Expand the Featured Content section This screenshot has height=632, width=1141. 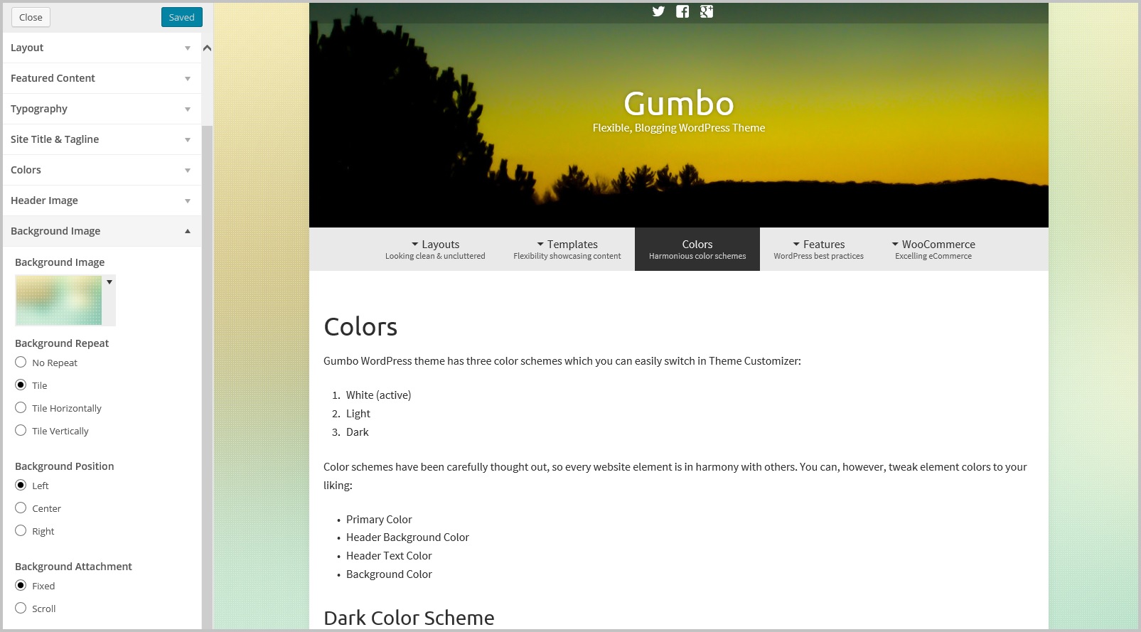click(102, 78)
